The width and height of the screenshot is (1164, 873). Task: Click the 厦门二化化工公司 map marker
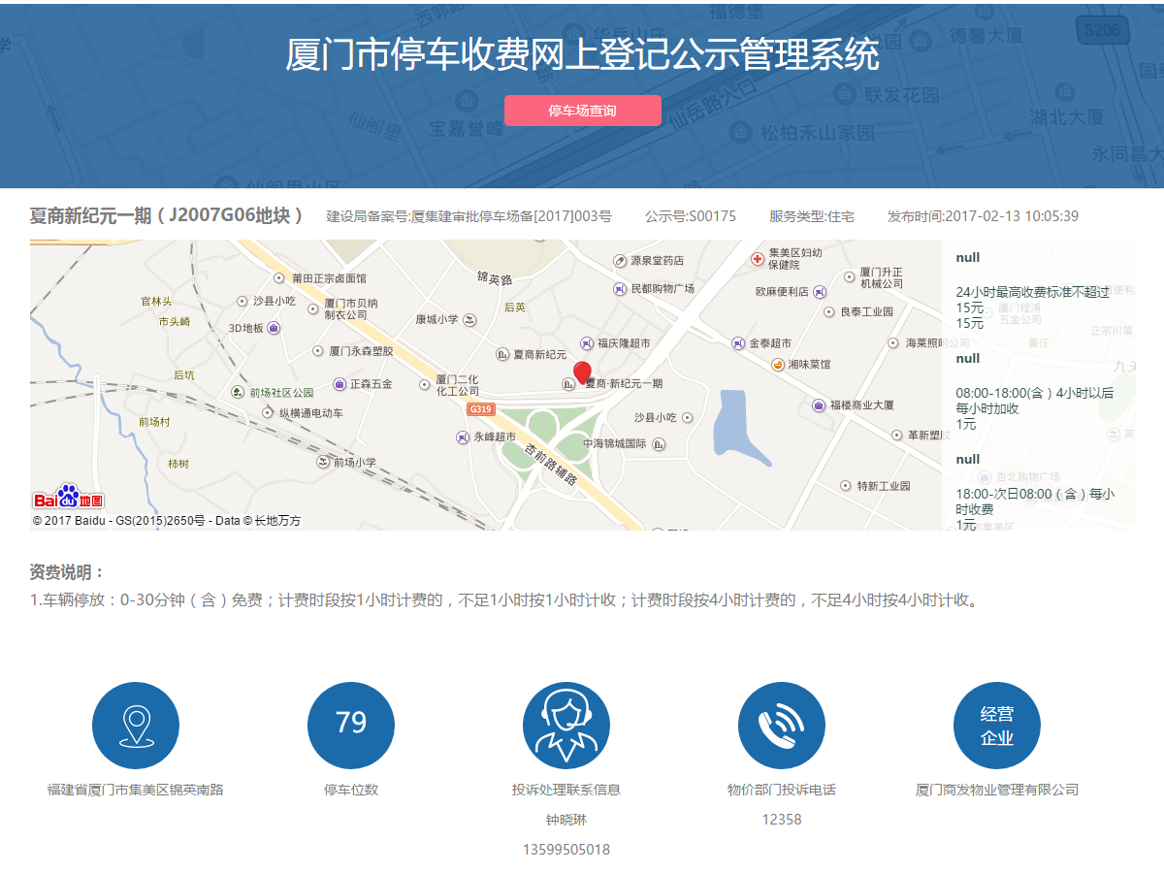(425, 385)
